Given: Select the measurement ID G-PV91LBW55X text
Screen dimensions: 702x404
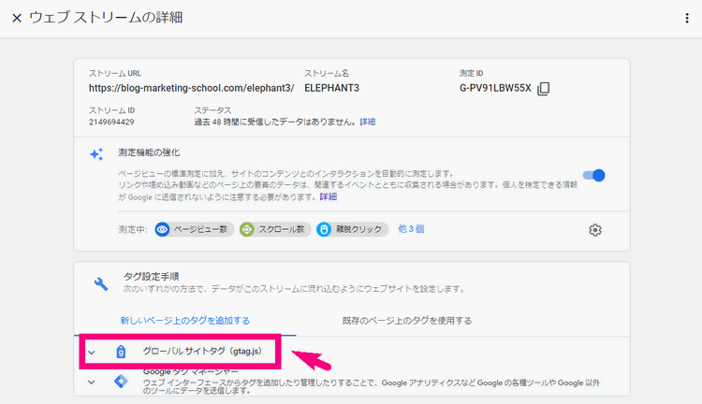Looking at the screenshot, I should coord(495,88).
